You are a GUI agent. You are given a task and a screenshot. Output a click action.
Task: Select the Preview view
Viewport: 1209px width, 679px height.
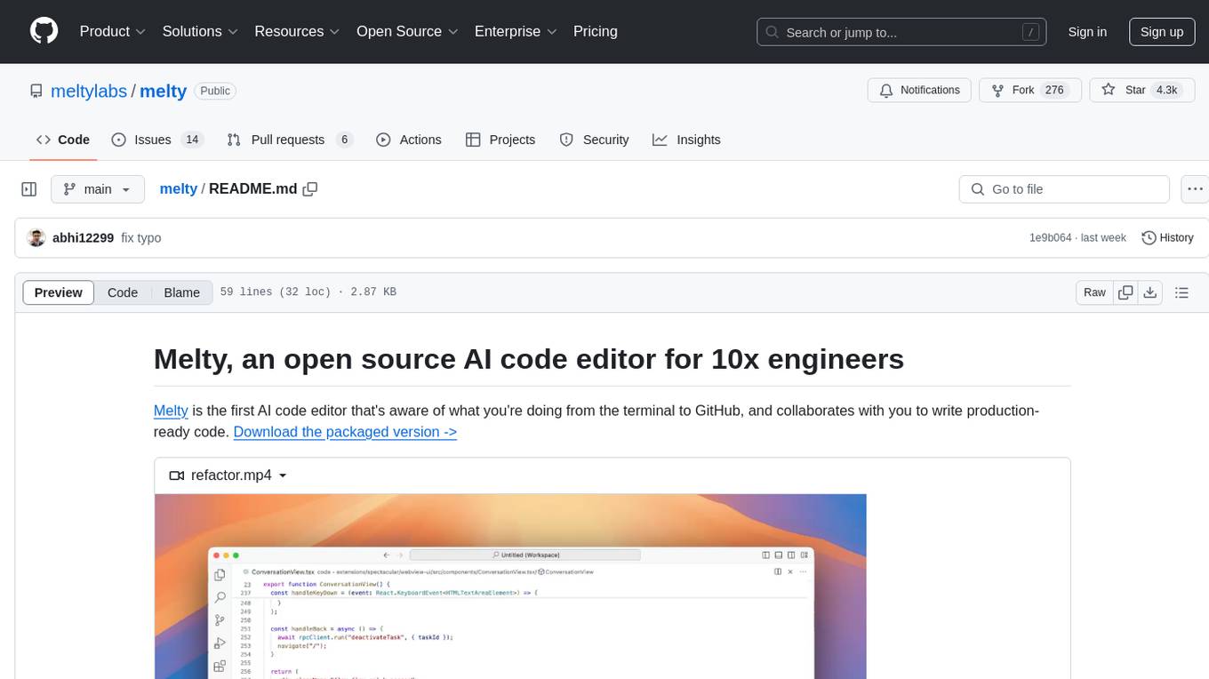click(x=59, y=292)
